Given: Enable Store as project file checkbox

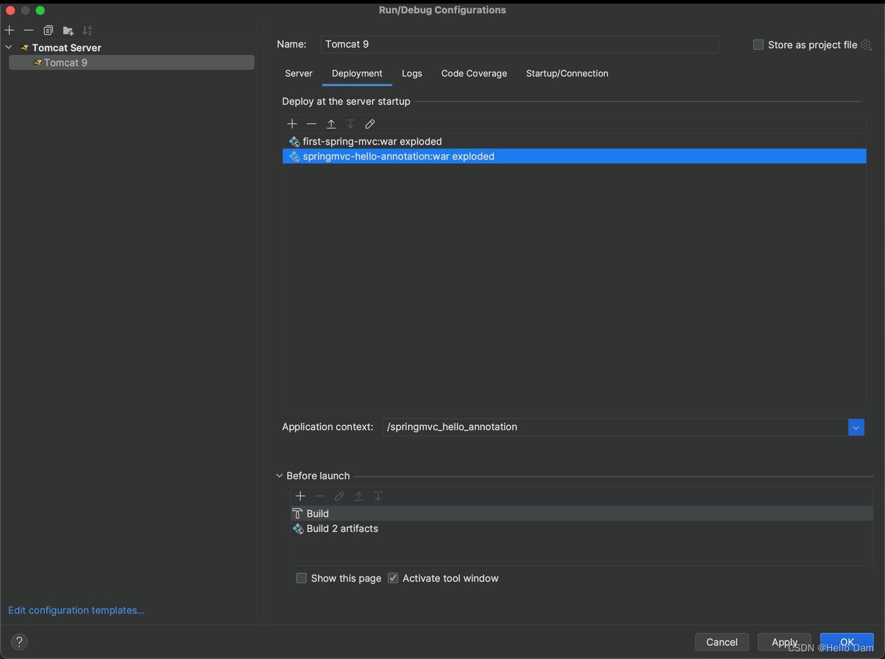Looking at the screenshot, I should pos(758,45).
